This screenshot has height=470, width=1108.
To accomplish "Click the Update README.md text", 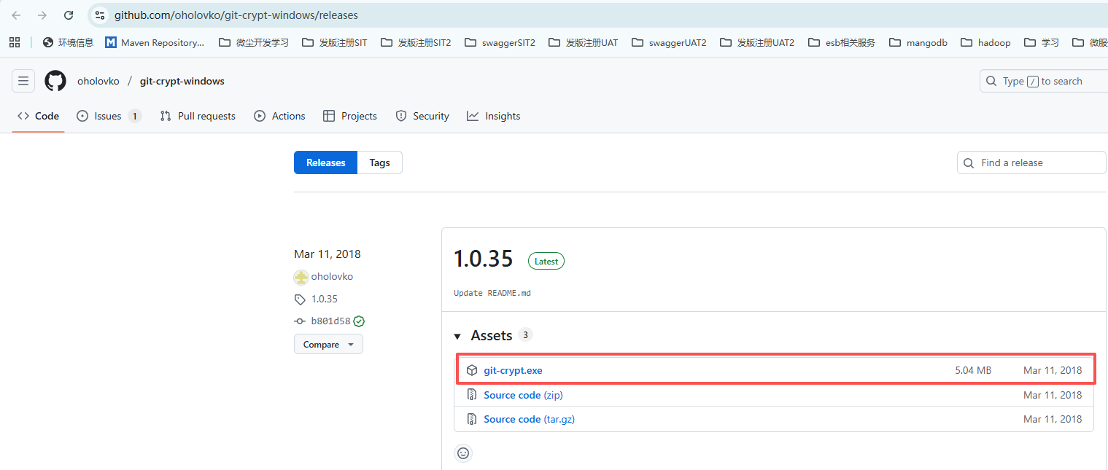I will pos(492,293).
